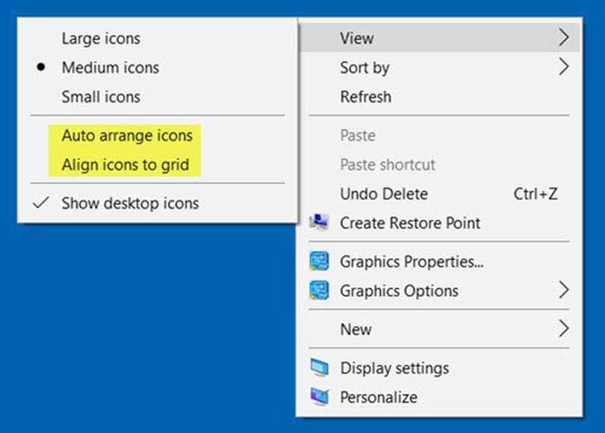The width and height of the screenshot is (605, 433).
Task: Select Undo Delete menu entry
Action: tap(384, 194)
